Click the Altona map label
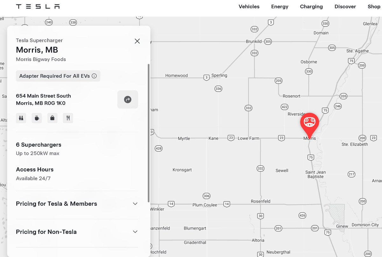 tap(258, 240)
